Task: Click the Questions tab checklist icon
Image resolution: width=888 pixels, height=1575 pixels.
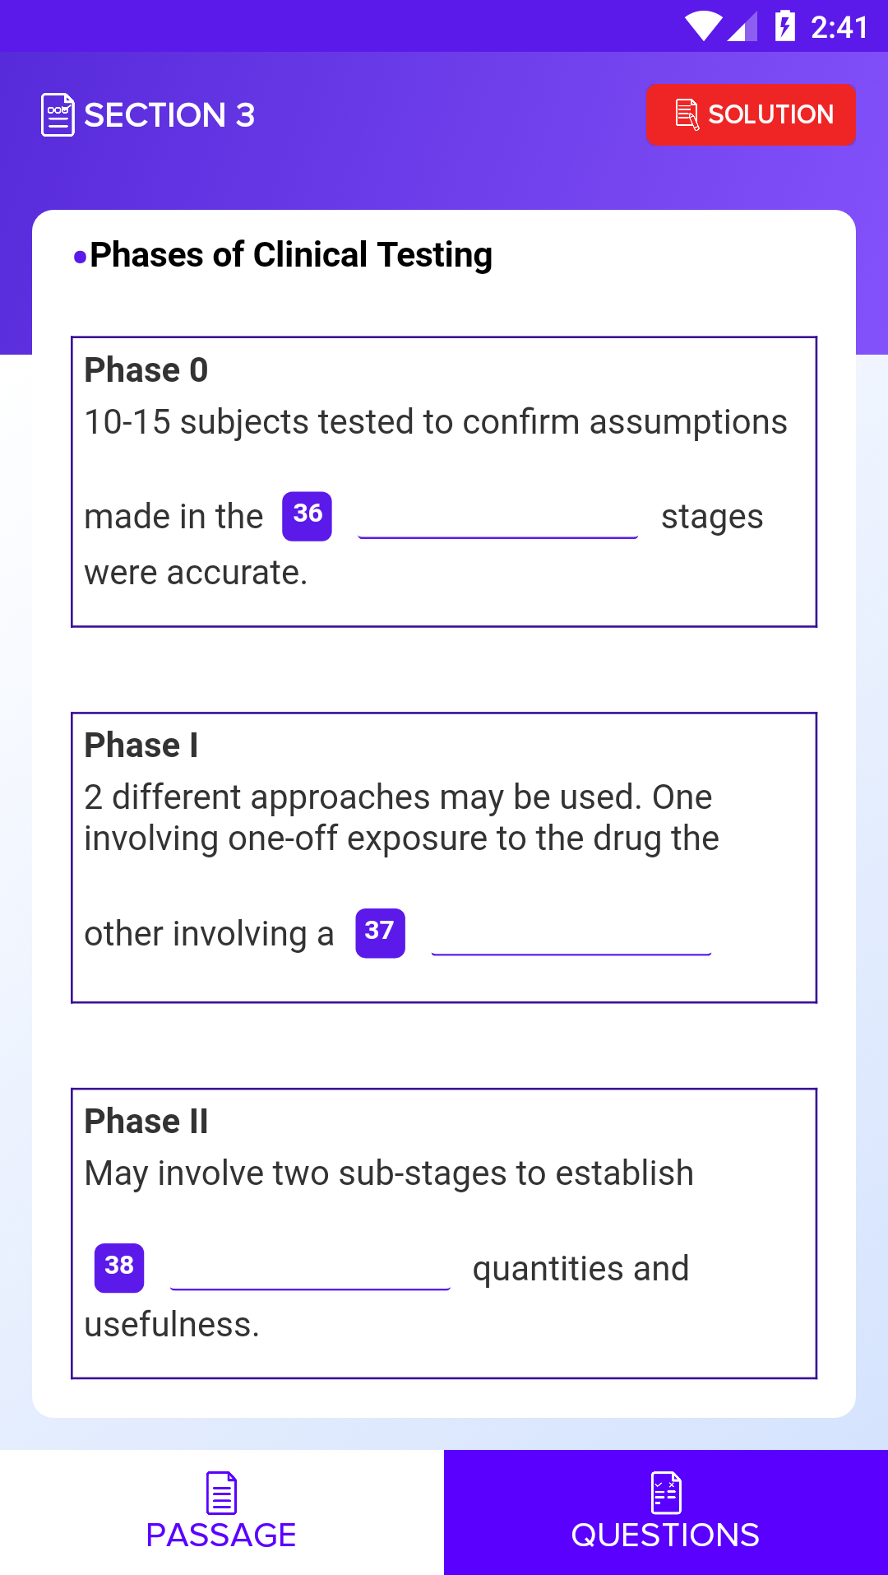Action: pos(665,1493)
